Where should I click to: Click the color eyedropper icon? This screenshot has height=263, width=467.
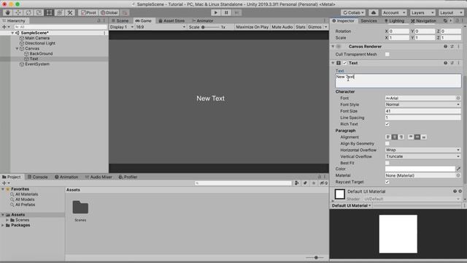458,169
